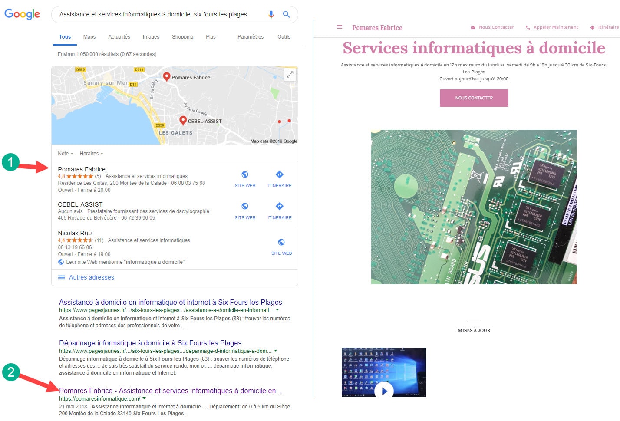Click the magnifying glass search icon

(286, 14)
